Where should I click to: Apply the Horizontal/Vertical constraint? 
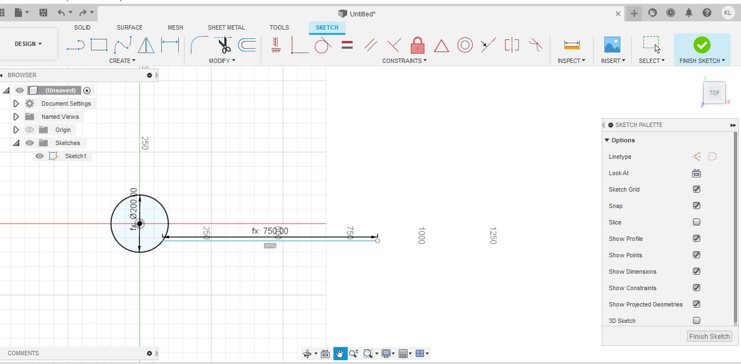[x=276, y=45]
